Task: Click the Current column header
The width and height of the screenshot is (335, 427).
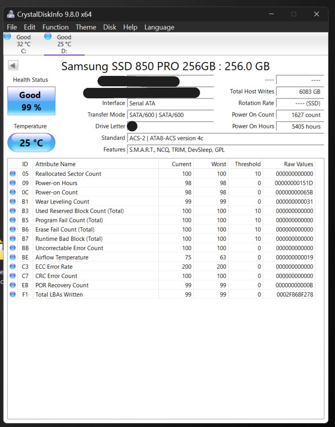Action: (x=176, y=164)
